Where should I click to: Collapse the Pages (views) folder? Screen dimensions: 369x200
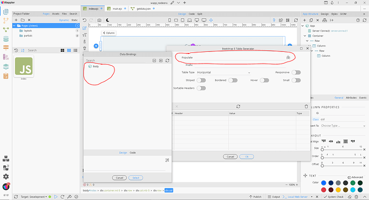pos(14,26)
